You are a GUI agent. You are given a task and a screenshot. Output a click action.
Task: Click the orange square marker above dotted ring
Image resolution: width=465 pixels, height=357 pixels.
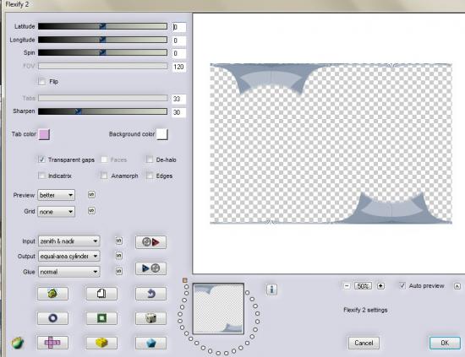tap(185, 280)
